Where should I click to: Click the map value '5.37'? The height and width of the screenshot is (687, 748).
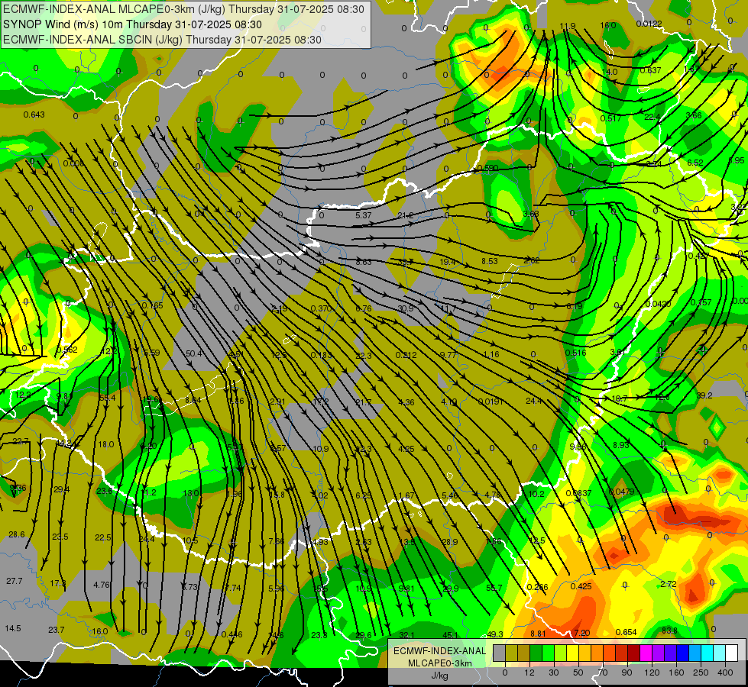click(364, 215)
